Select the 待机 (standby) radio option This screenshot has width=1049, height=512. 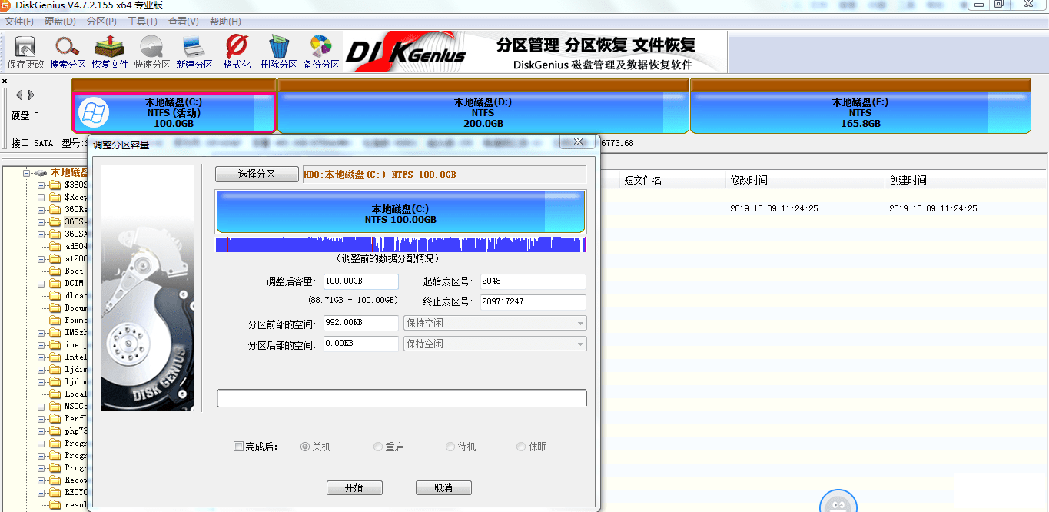coord(450,447)
